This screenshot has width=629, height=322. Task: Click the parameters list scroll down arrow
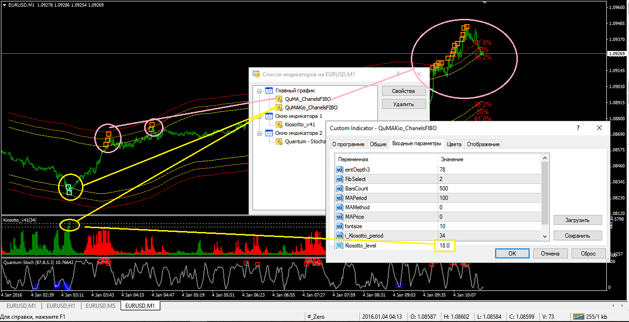545,237
